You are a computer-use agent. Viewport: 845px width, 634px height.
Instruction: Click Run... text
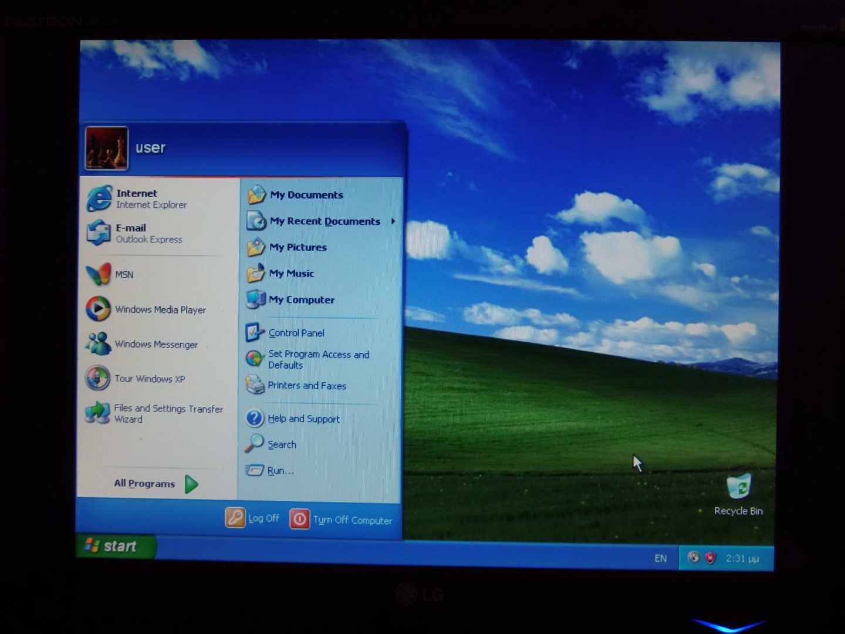tap(280, 470)
